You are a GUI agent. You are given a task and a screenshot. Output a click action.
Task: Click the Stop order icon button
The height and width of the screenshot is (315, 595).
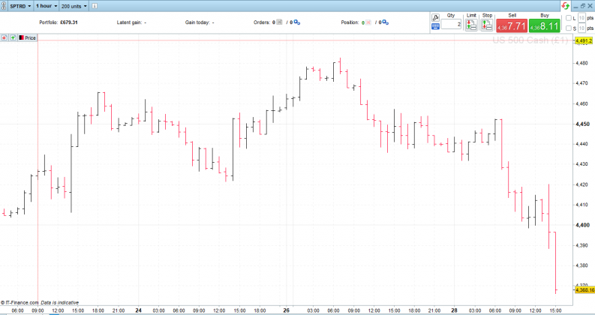click(487, 25)
